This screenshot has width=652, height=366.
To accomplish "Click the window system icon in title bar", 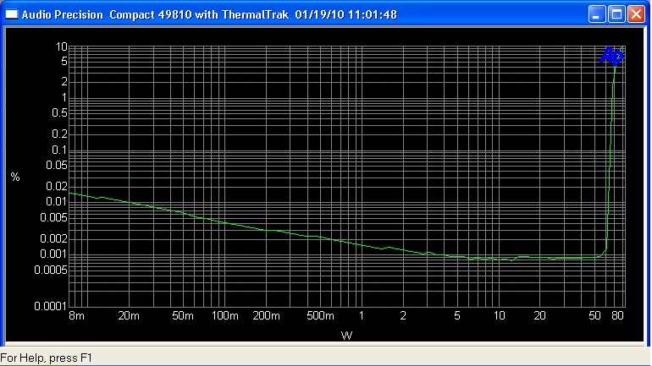I will click(x=12, y=14).
